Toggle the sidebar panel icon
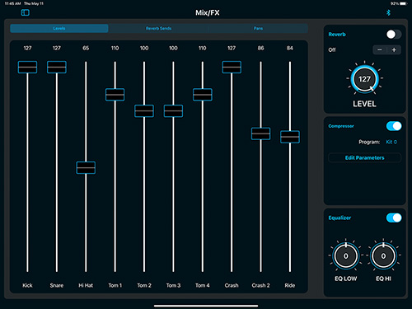 26,12
